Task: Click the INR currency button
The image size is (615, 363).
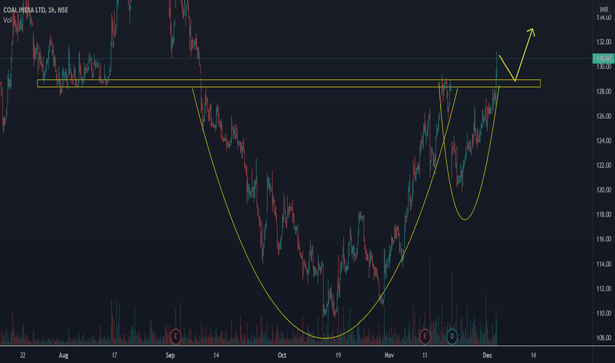Action: pos(604,9)
